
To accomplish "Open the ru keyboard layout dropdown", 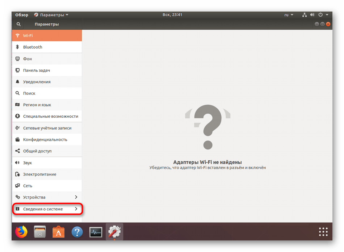I will (x=289, y=15).
